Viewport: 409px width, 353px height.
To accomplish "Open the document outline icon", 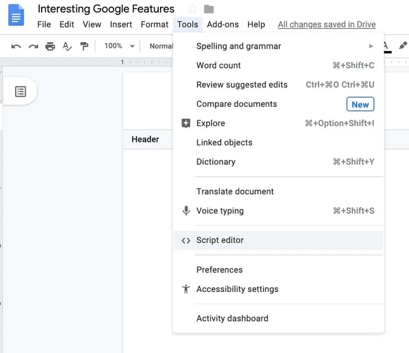I will click(x=21, y=92).
